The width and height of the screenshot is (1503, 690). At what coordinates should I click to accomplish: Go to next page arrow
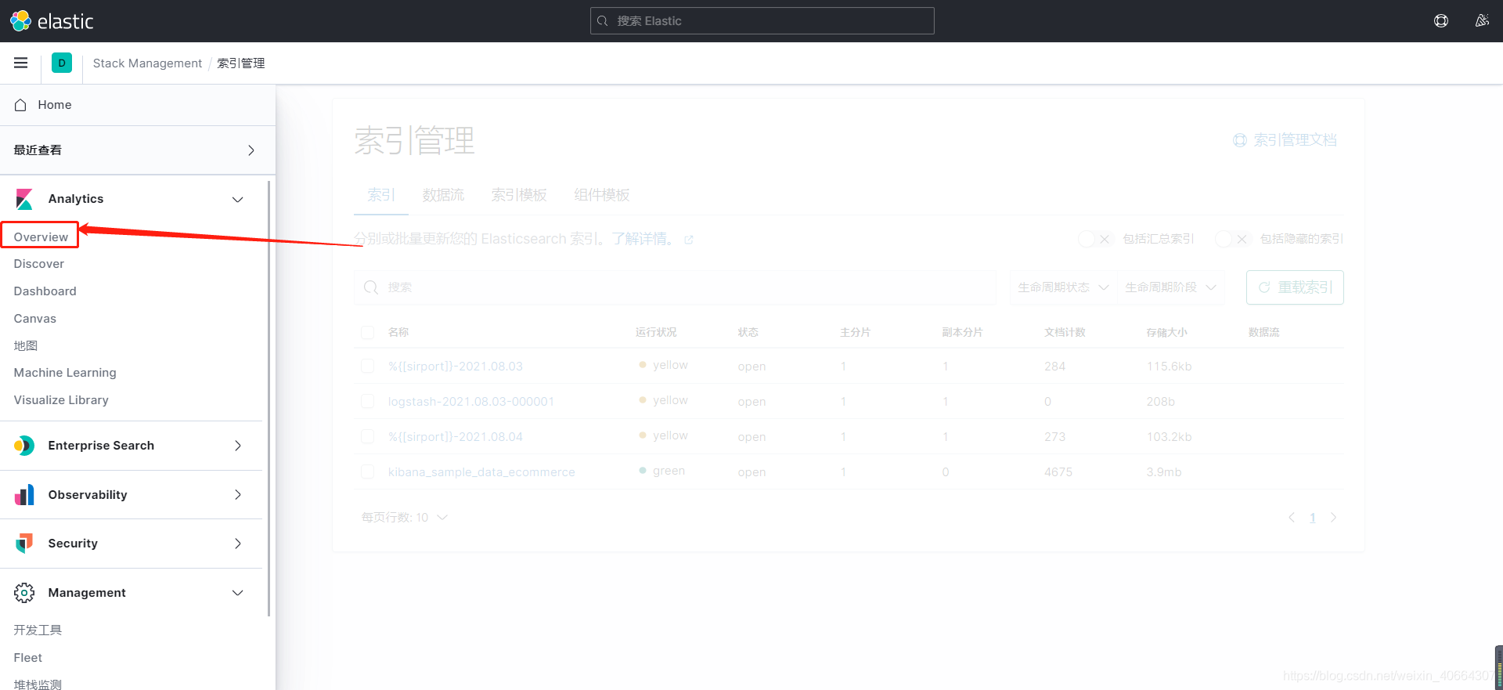(1333, 518)
